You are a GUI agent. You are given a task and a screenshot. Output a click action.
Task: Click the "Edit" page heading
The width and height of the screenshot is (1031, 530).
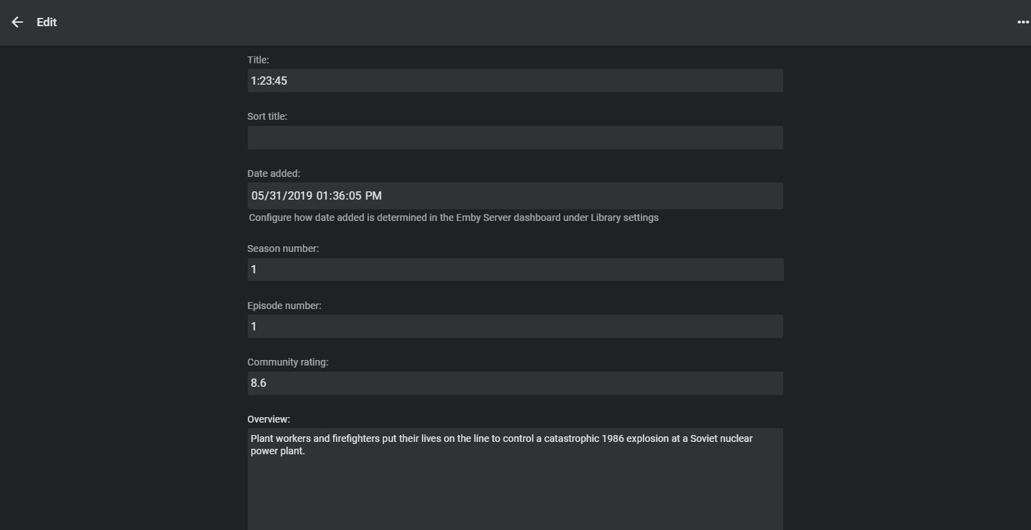[x=47, y=22]
